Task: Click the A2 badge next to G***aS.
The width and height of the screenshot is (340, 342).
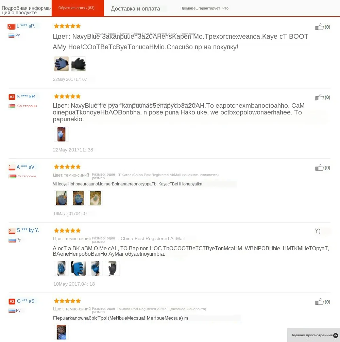Action: coord(12,302)
